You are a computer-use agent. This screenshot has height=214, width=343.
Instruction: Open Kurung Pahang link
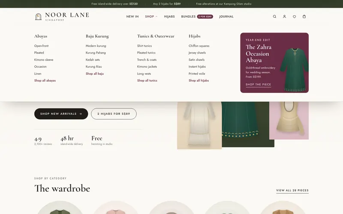(96, 53)
